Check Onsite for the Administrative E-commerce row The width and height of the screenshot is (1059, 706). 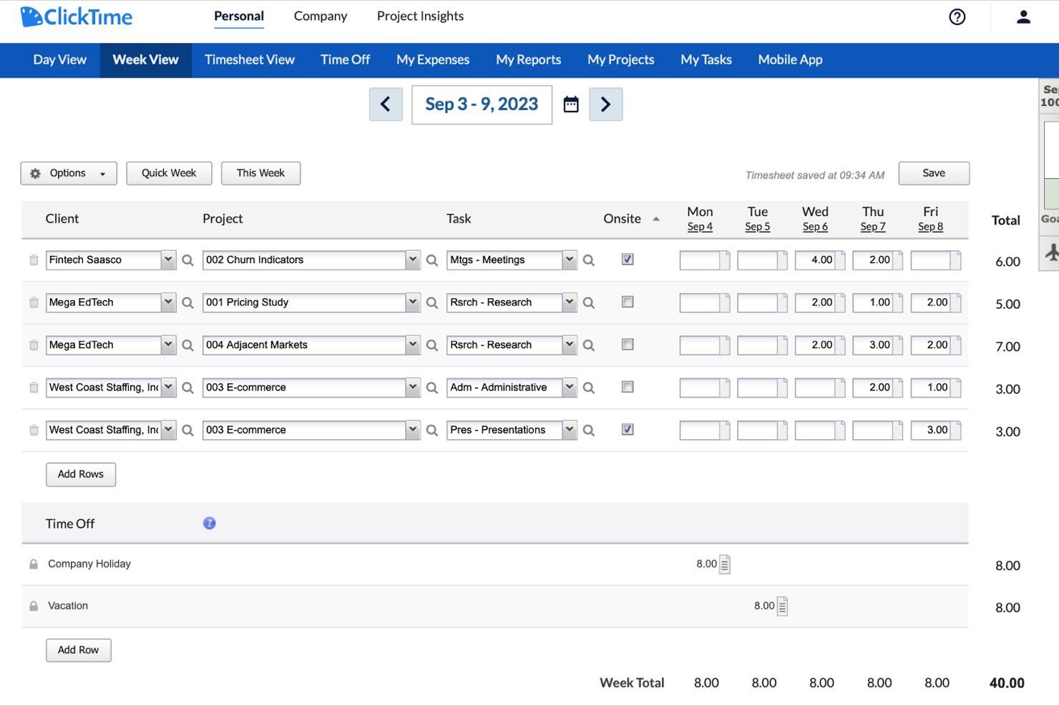click(628, 387)
